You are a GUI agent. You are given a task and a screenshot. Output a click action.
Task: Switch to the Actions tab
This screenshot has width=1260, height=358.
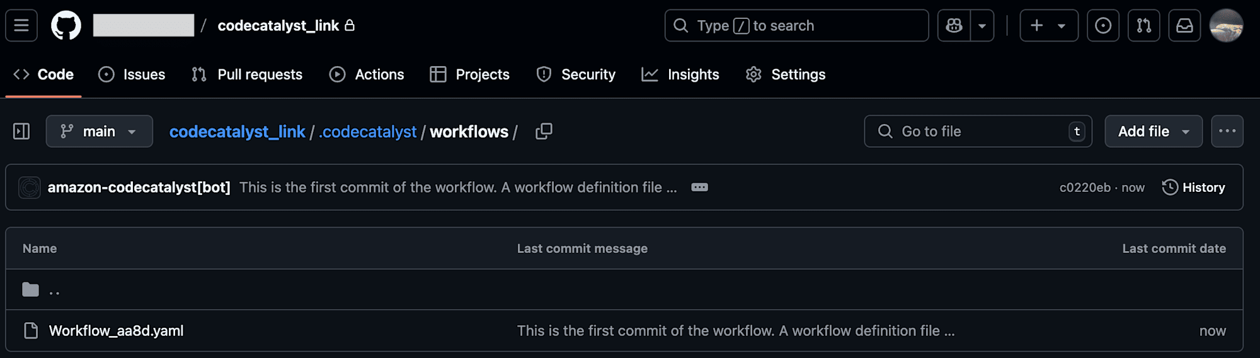(x=367, y=74)
